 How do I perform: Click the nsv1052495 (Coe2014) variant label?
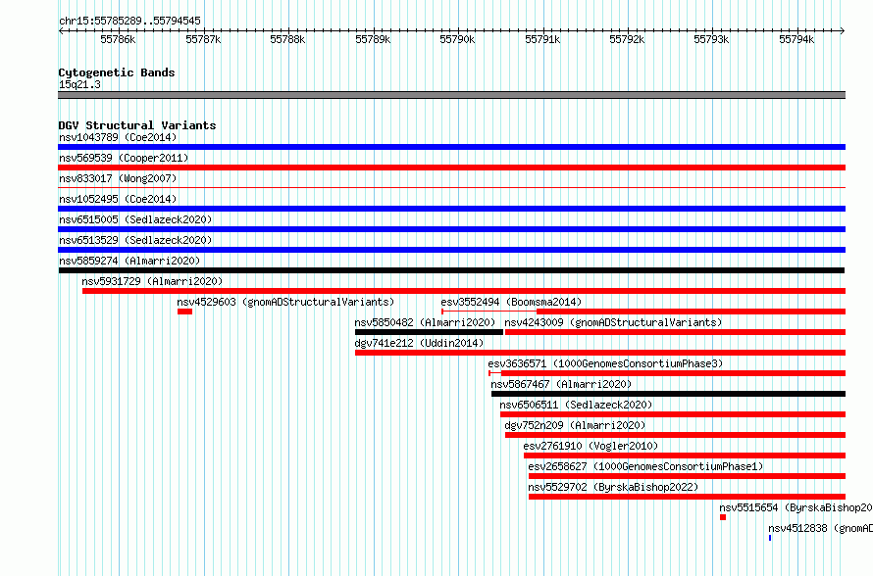coord(118,199)
